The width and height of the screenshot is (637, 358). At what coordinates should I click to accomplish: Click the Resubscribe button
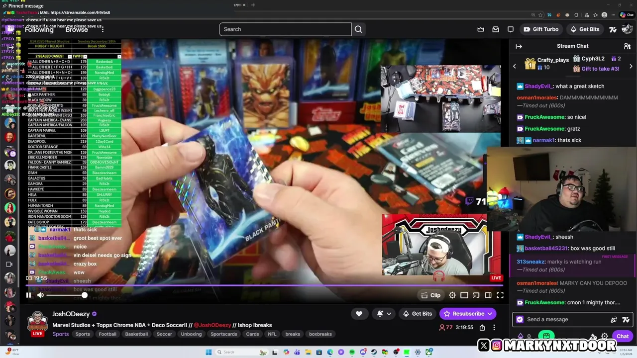pos(467,314)
